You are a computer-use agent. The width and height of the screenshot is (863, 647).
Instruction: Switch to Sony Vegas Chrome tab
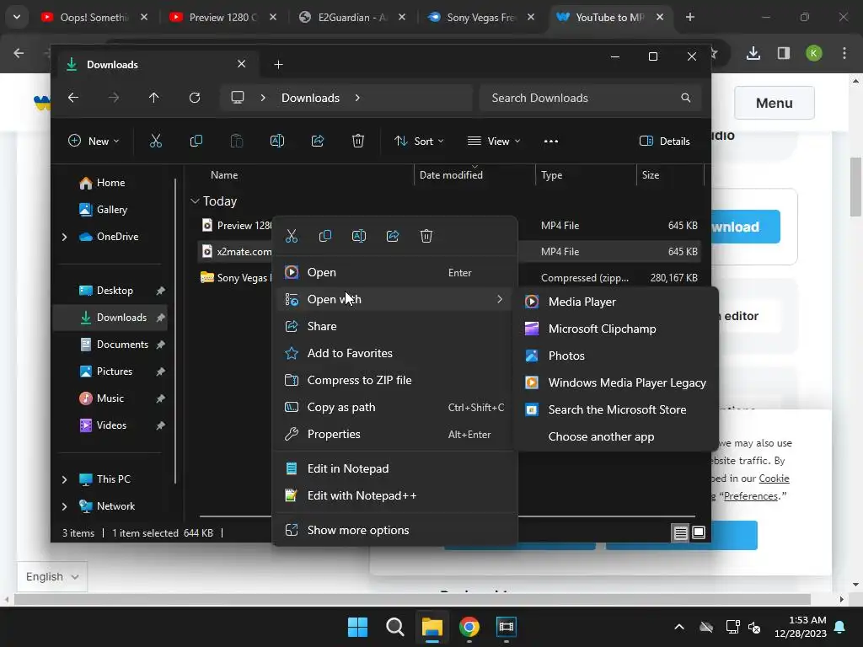point(481,17)
